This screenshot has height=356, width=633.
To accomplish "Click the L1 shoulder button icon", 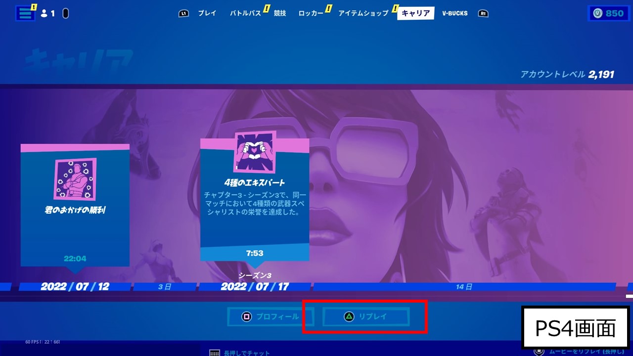I will (183, 13).
